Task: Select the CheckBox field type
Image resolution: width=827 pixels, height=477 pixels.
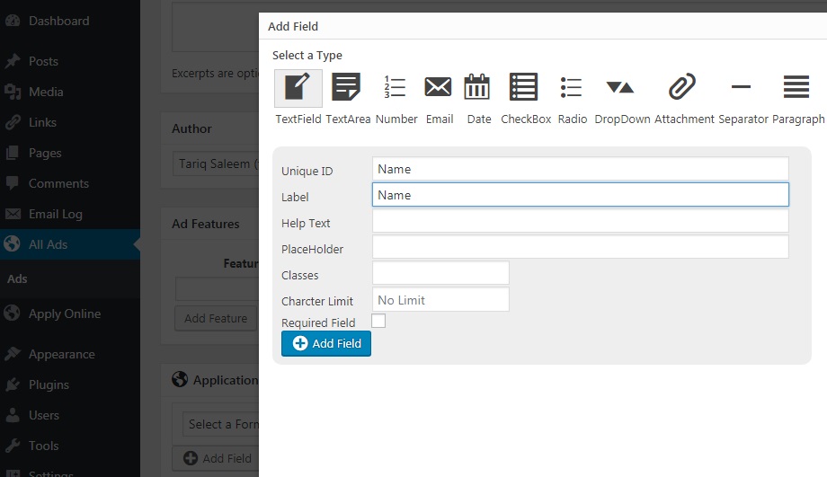Action: pos(525,88)
